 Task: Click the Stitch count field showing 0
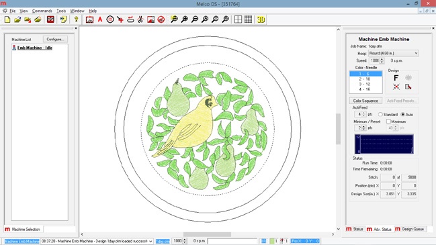point(388,177)
